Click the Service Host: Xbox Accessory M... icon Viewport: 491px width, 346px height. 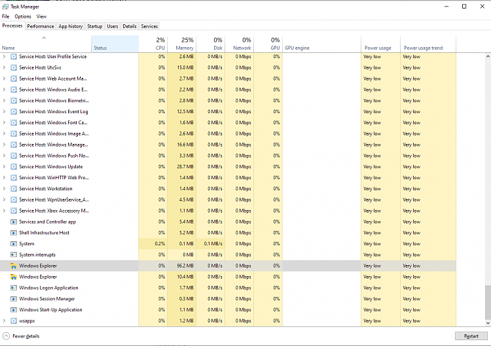(14, 211)
